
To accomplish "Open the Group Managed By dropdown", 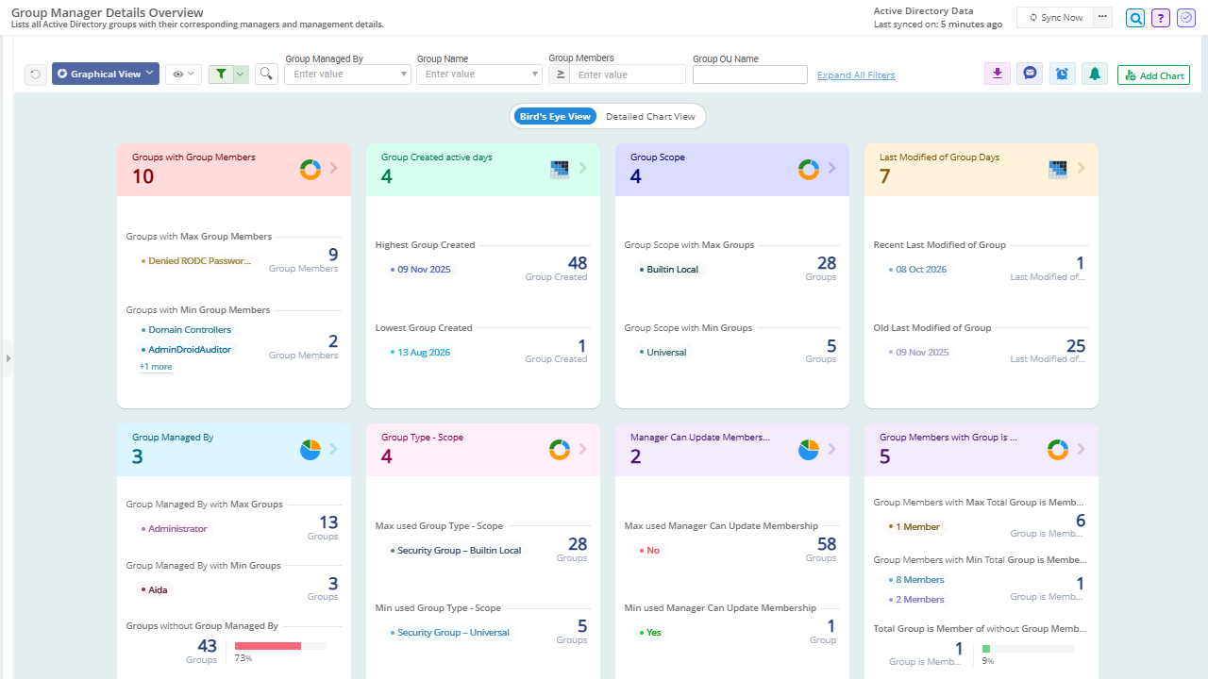I will (347, 74).
